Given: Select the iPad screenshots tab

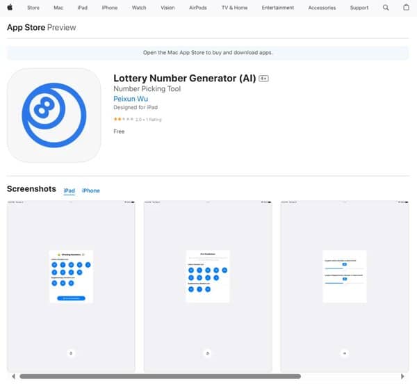Looking at the screenshot, I should point(69,191).
